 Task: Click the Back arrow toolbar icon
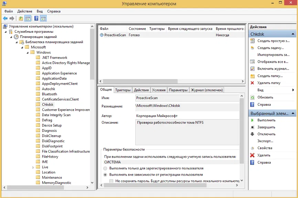click(5, 19)
